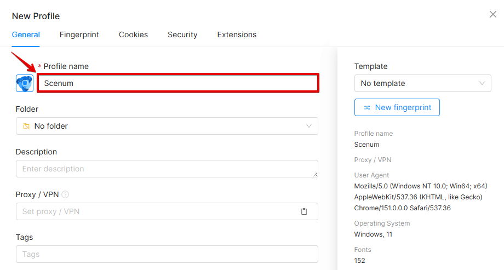
Task: Open the Cookies tab
Action: (x=133, y=35)
